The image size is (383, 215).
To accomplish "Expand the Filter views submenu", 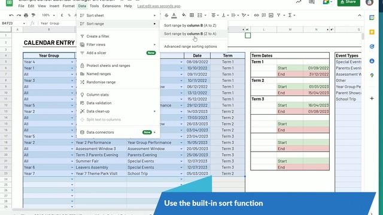I will [x=118, y=44].
